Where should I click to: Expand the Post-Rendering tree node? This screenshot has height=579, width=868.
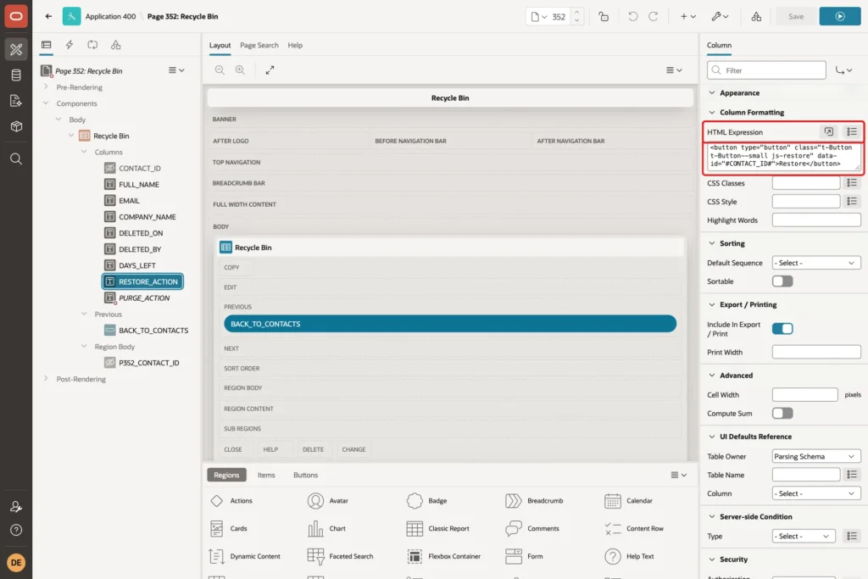(46, 379)
